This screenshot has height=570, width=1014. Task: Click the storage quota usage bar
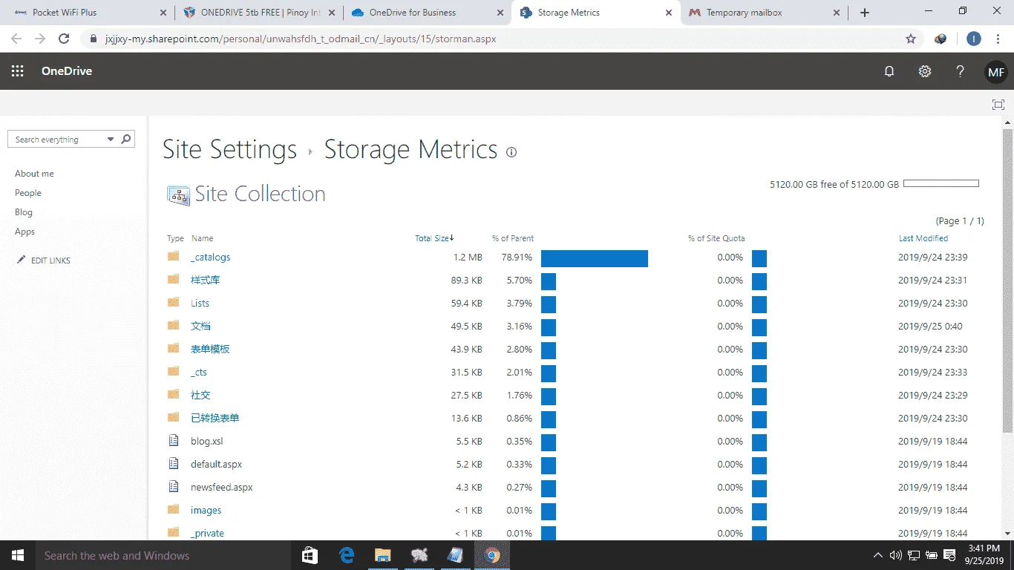click(941, 183)
